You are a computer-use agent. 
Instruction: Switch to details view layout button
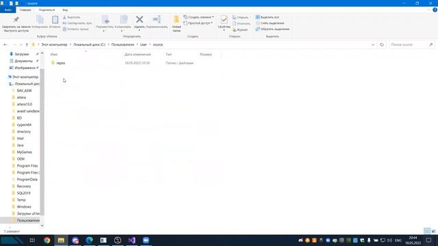point(427,231)
